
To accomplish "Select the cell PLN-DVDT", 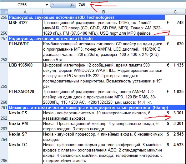I will click(x=25, y=52).
